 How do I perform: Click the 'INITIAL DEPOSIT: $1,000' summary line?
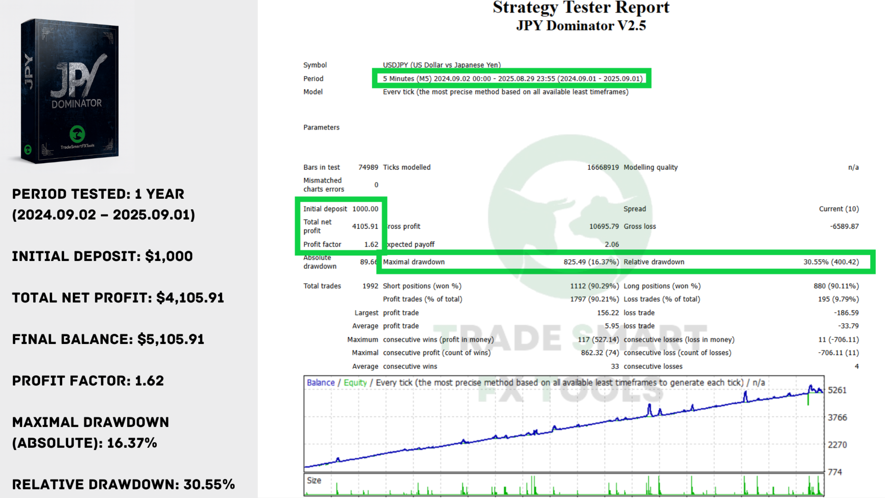click(102, 256)
